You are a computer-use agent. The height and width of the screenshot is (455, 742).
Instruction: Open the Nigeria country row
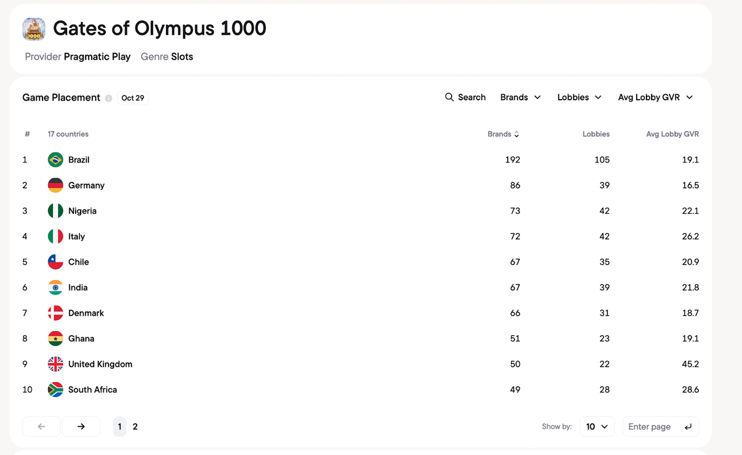pos(82,211)
